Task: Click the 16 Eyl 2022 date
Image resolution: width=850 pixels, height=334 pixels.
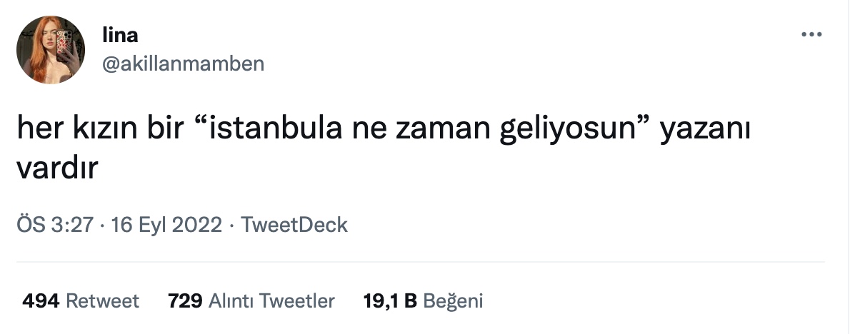Action: 166,225
